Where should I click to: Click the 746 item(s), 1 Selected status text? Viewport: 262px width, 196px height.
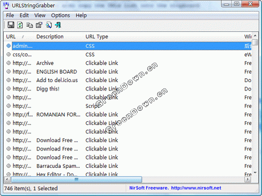(x=31, y=188)
